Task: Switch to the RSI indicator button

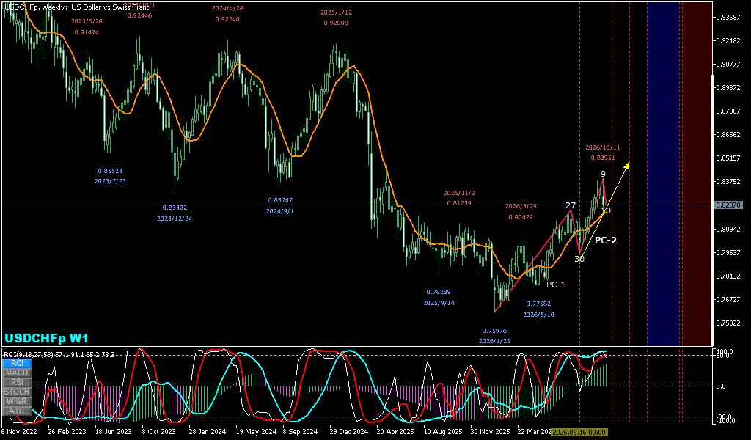Action: point(17,382)
